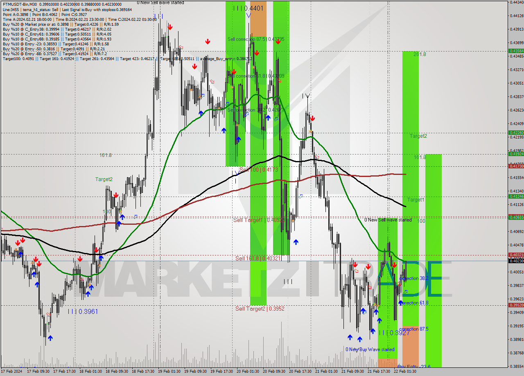Click the '0 New Buy Wave started' label
Screen dimensions: 524x376
(370, 349)
